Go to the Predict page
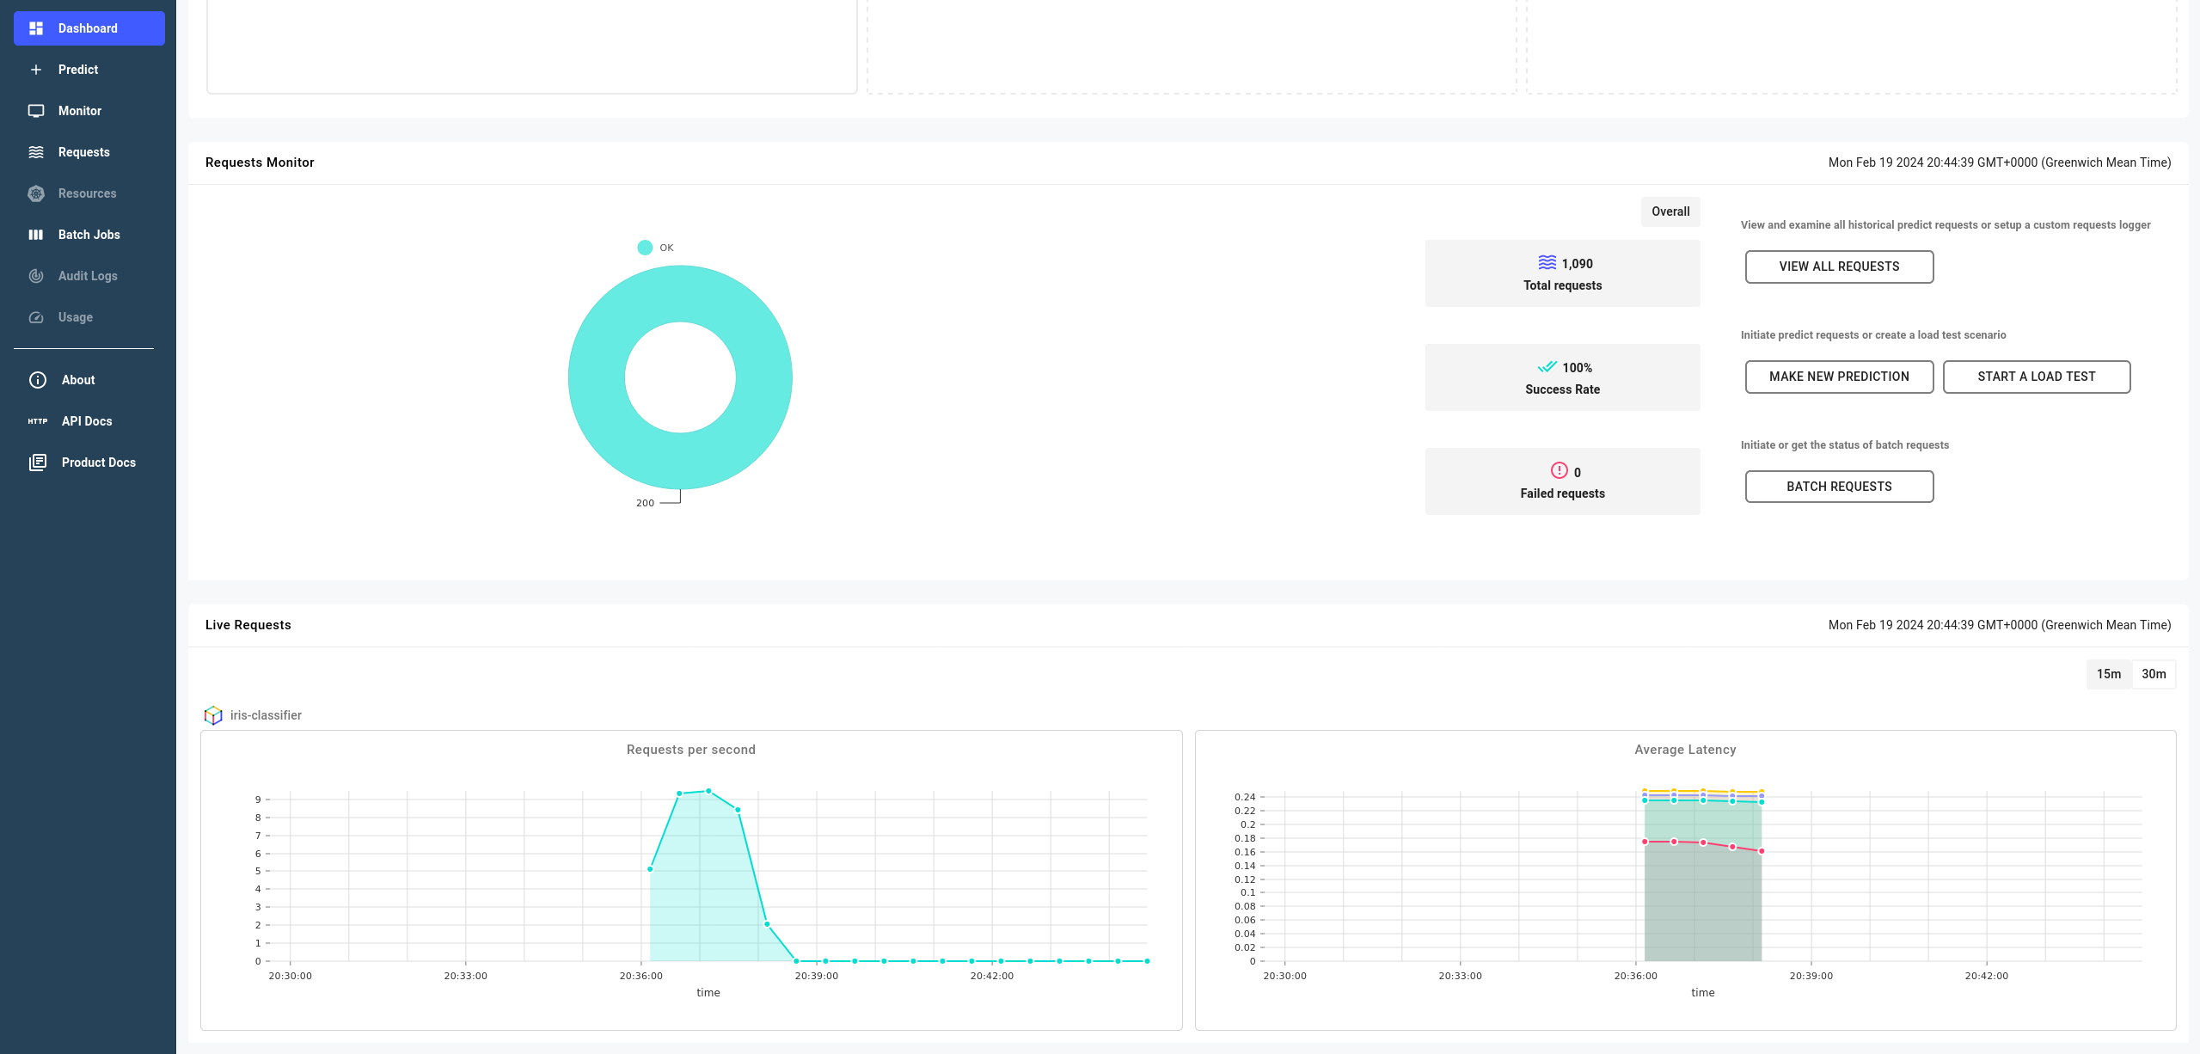 [x=89, y=70]
